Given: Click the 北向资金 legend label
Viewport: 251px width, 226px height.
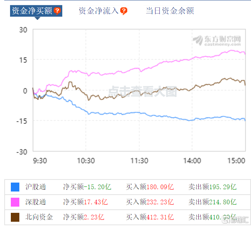Looking at the screenshot, I should pyautogui.click(x=39, y=217).
